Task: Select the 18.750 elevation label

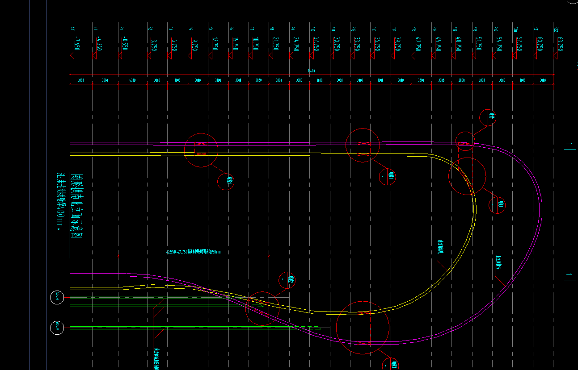Action: point(255,44)
